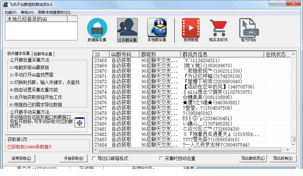
Task: Select row with ID 23478
Action: [x=192, y=113]
